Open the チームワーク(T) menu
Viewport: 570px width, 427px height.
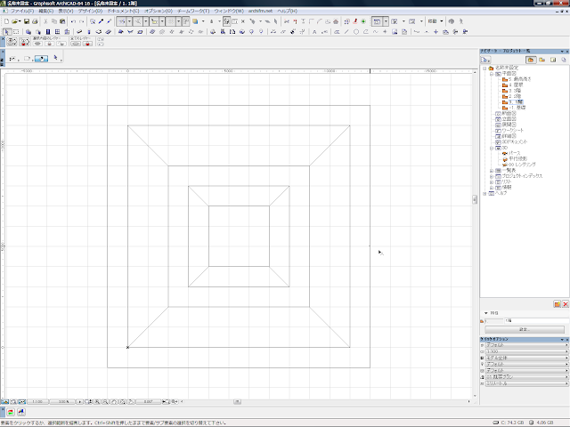click(193, 11)
